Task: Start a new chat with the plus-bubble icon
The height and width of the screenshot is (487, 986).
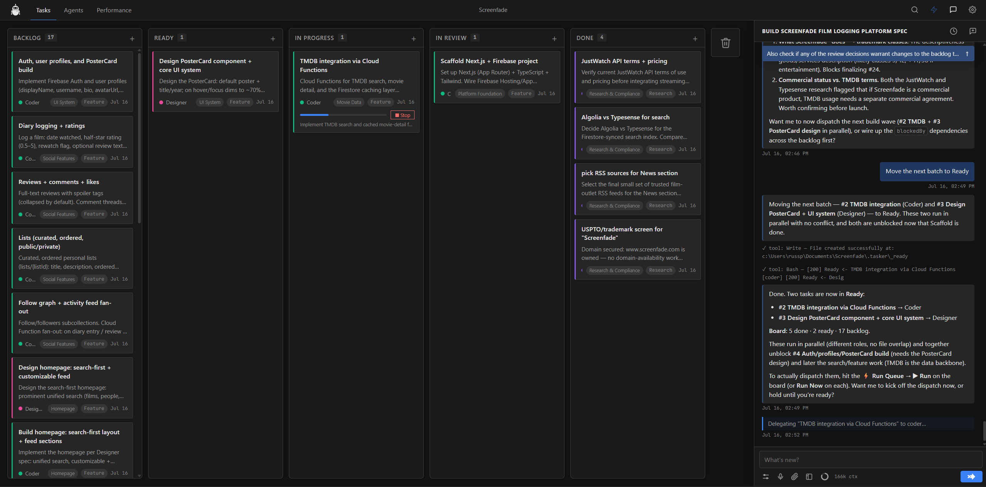Action: (973, 31)
